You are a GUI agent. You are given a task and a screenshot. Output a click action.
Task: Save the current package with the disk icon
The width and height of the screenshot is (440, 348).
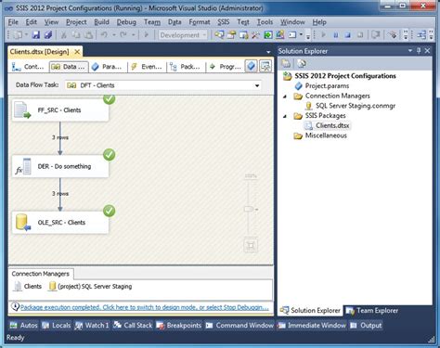coord(36,35)
